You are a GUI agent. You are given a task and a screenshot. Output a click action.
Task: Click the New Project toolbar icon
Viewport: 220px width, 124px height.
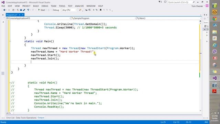coord(13,10)
